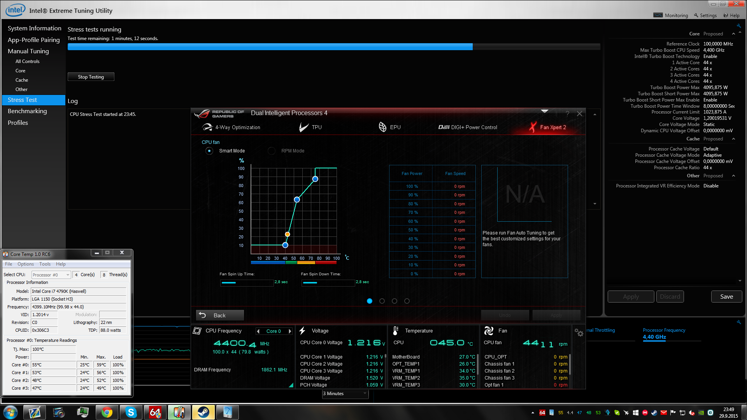
Task: Click the Steam icon in the taskbar
Action: point(203,412)
